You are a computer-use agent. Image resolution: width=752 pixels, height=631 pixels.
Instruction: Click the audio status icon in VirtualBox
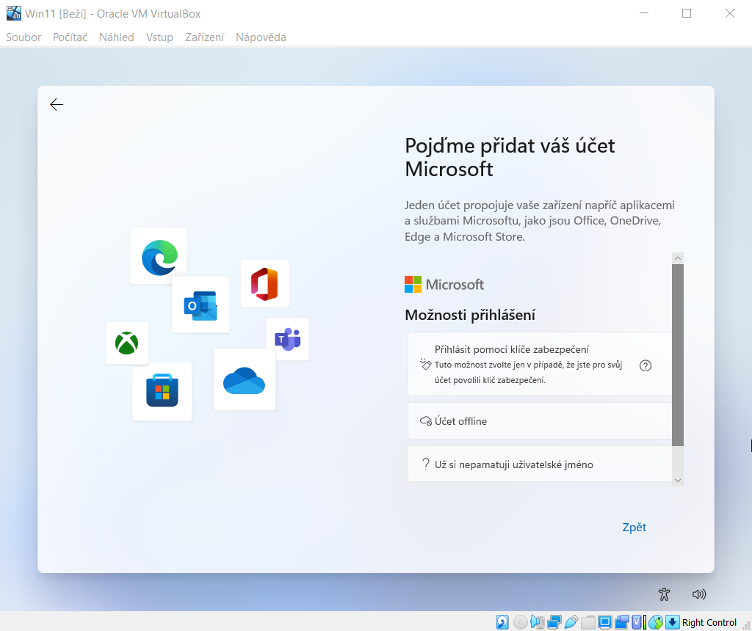click(538, 622)
